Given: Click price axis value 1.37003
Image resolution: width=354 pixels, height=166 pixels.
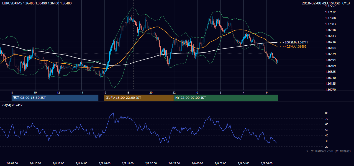Looking at the screenshot, I should click(331, 24).
